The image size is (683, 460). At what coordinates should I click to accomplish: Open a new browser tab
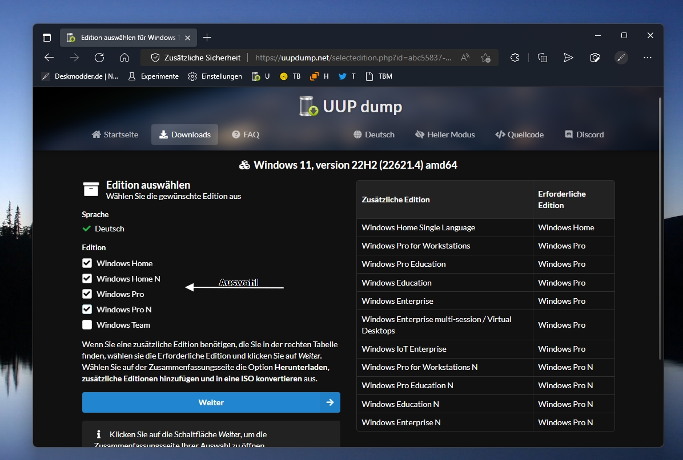[207, 38]
